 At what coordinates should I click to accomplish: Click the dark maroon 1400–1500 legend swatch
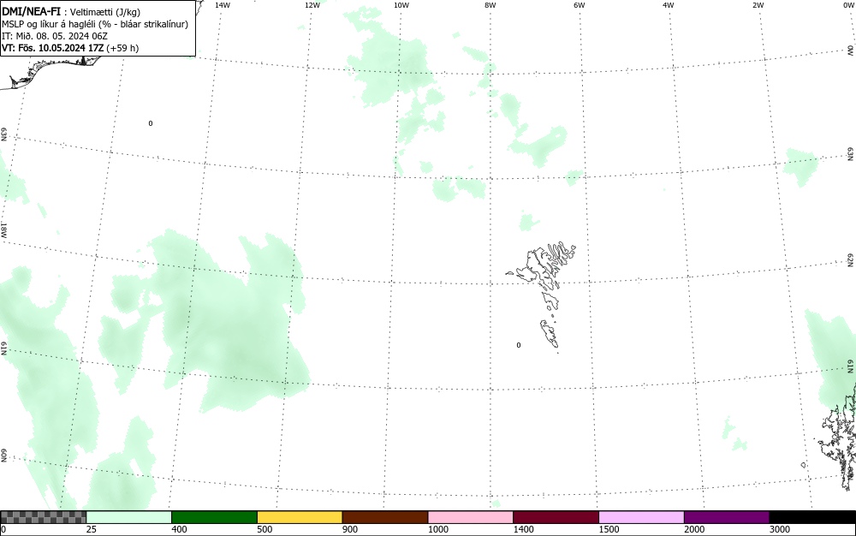[x=556, y=517]
